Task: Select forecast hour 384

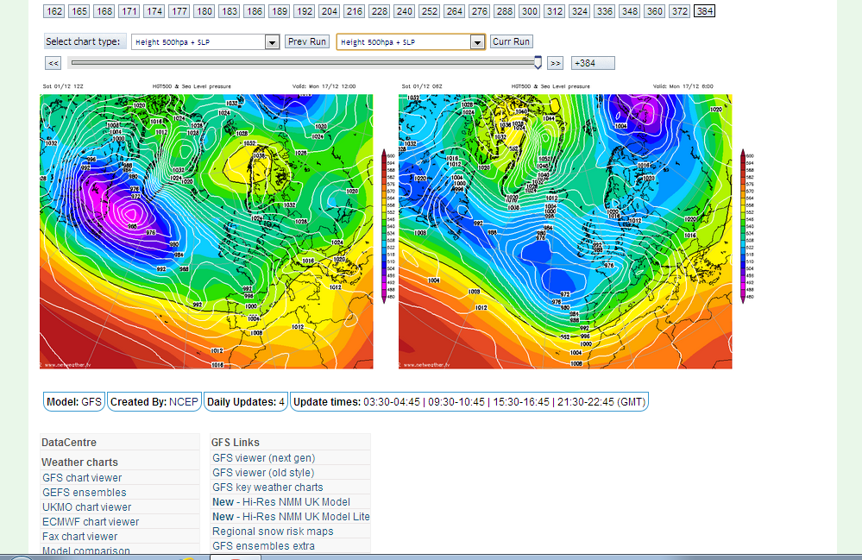Action: tap(705, 11)
